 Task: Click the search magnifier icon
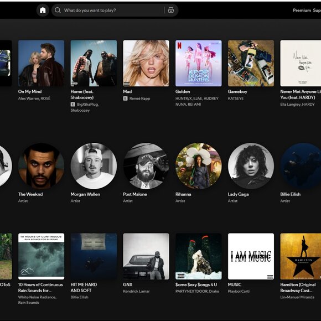point(58,10)
